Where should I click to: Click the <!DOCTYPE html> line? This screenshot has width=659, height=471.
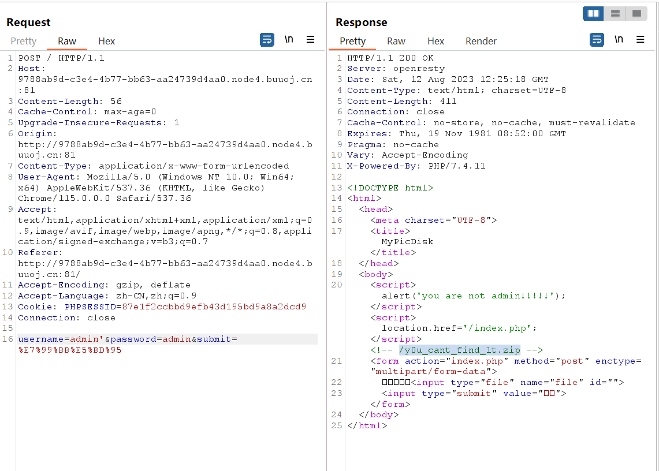[x=390, y=188]
